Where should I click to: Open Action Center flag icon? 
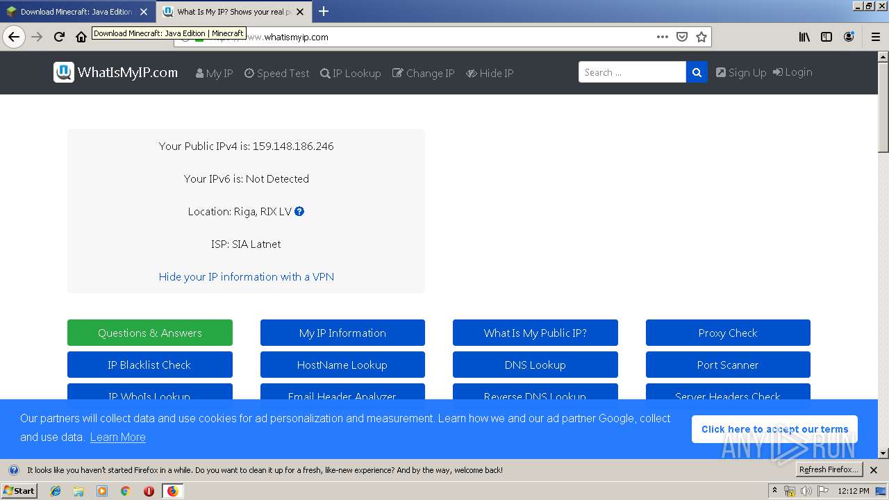[x=822, y=491]
